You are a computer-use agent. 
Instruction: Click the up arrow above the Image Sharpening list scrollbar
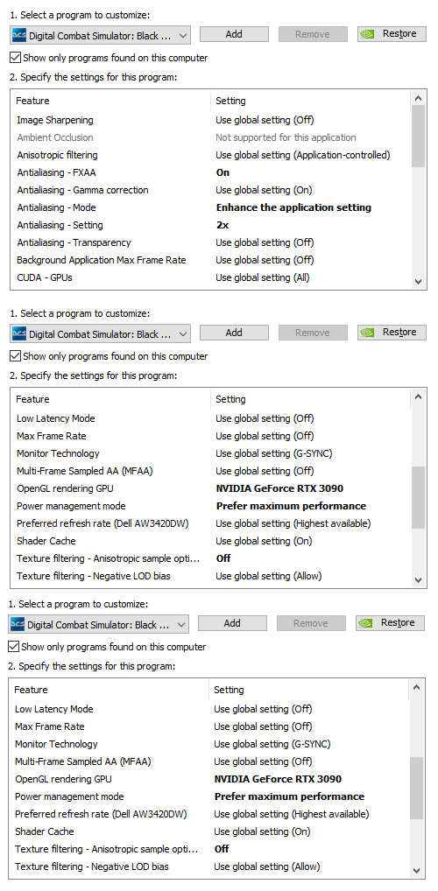pyautogui.click(x=418, y=99)
